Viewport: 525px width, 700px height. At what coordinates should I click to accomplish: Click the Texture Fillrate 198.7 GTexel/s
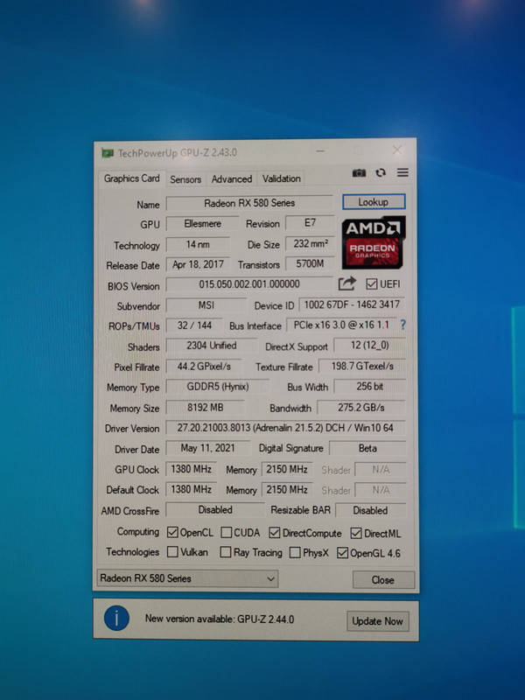point(362,366)
